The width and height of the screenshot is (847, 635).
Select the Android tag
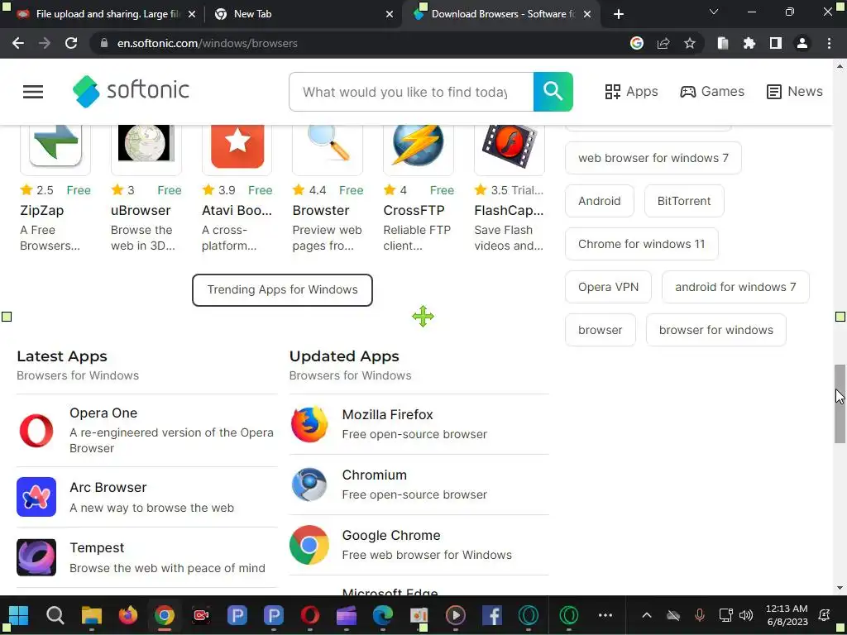[x=599, y=201]
